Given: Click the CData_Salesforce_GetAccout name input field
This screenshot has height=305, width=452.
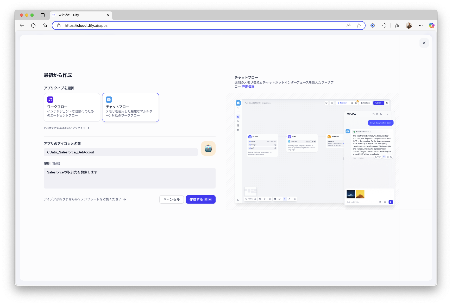Looking at the screenshot, I should [121, 152].
